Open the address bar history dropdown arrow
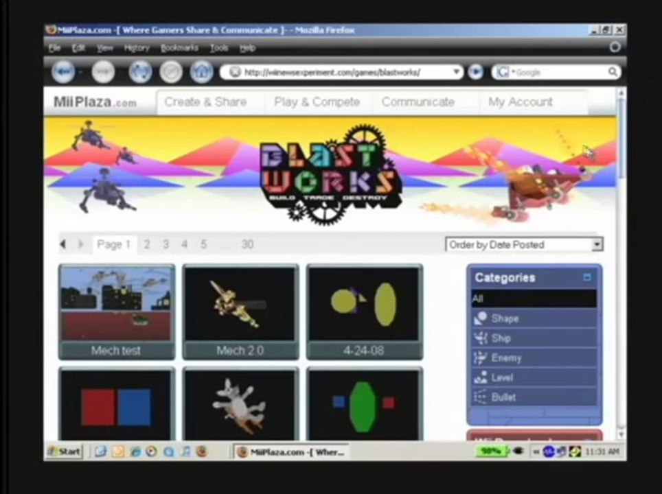Image resolution: width=662 pixels, height=494 pixels. [x=456, y=72]
